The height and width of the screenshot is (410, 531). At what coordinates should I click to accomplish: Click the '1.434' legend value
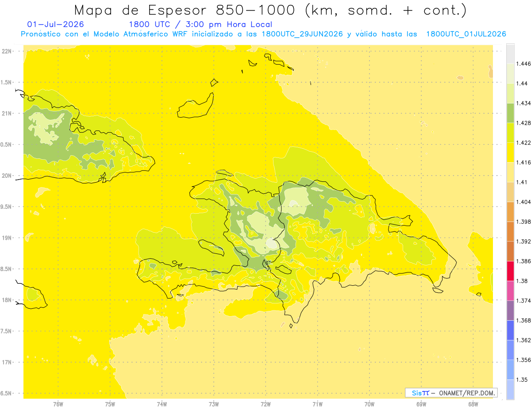(523, 103)
